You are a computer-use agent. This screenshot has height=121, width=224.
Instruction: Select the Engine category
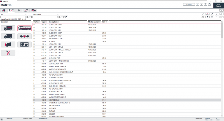tap(8, 45)
